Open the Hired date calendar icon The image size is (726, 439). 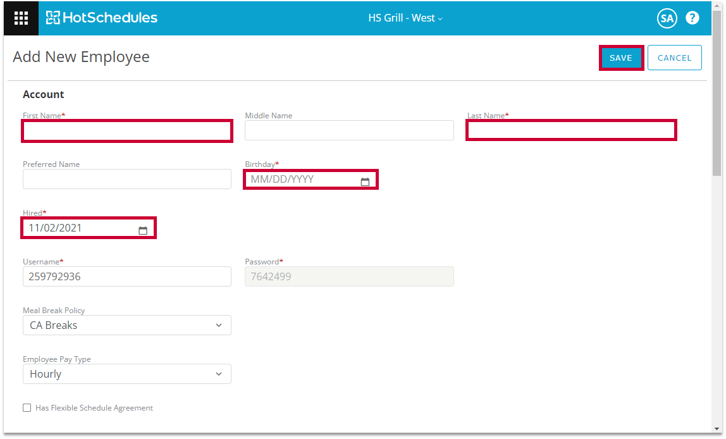[x=143, y=231]
